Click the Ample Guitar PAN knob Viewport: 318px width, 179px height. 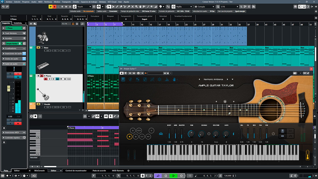(191, 134)
